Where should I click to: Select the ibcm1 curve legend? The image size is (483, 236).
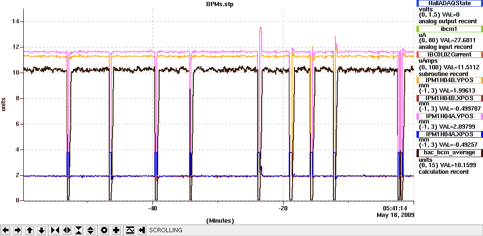pyautogui.click(x=449, y=29)
